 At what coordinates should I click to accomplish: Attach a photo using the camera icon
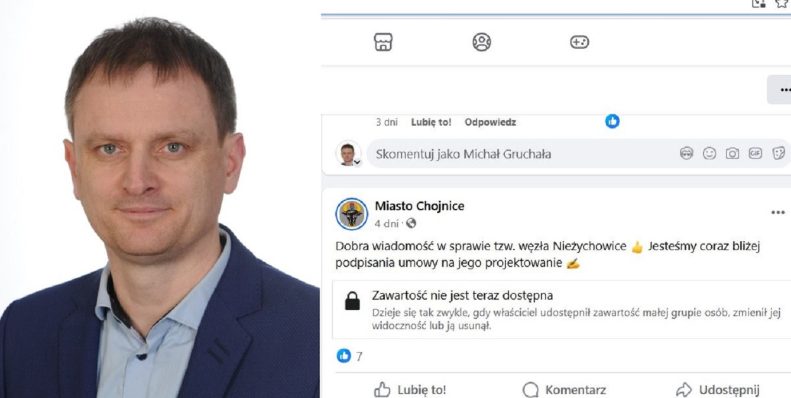[732, 154]
